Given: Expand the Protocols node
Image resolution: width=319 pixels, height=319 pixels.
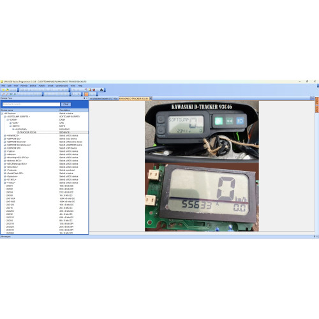Looking at the screenshot, I should (x=5, y=170).
